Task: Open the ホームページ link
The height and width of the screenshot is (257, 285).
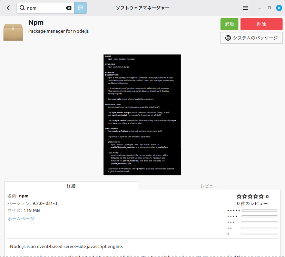Action: point(21,219)
